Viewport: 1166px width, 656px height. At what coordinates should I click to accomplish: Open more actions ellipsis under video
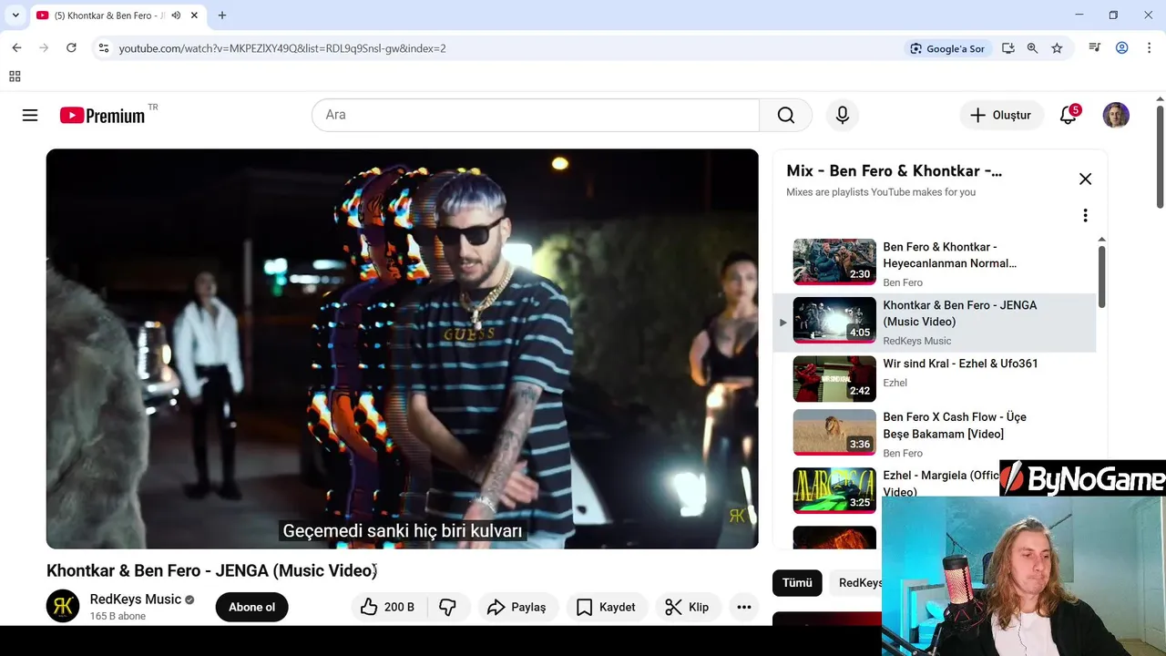(x=744, y=607)
